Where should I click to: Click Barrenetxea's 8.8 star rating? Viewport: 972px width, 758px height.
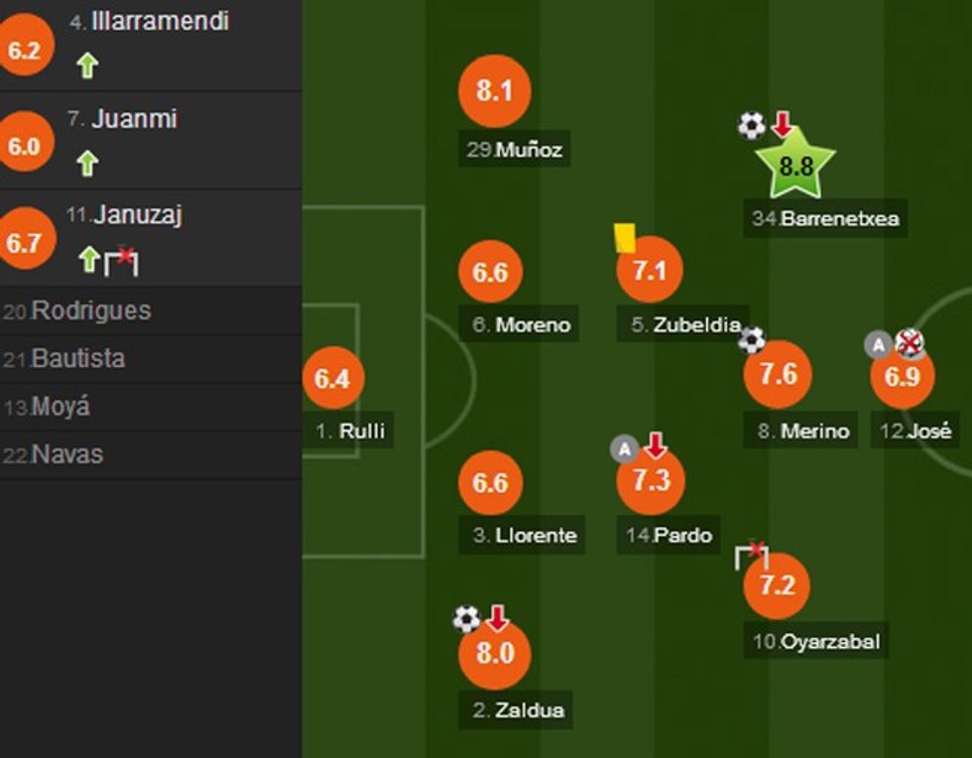(795, 166)
